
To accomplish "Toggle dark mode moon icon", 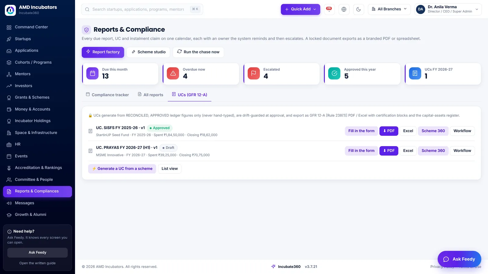I will [358, 9].
